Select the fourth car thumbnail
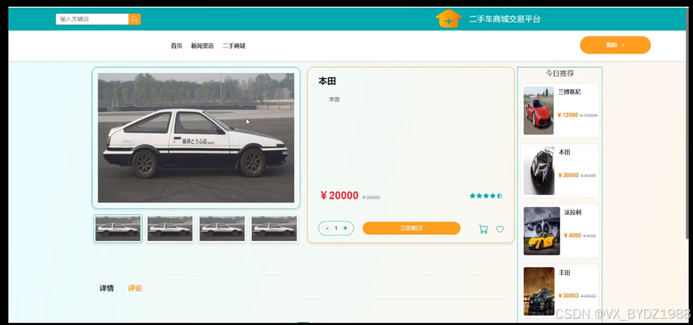The image size is (693, 325). click(x=274, y=229)
